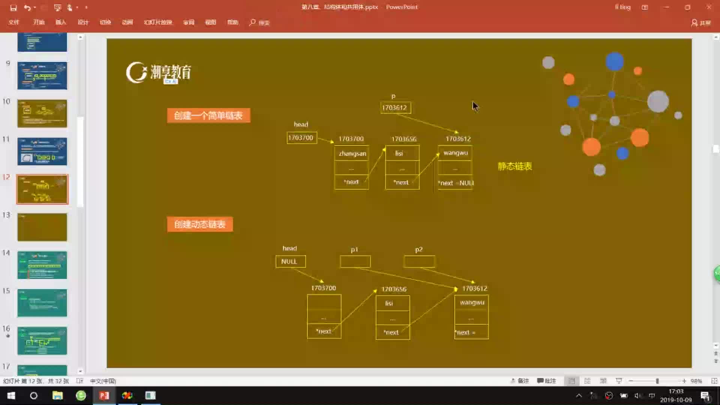Click the Undo arrow icon
The height and width of the screenshot is (405, 720).
pyautogui.click(x=27, y=7)
